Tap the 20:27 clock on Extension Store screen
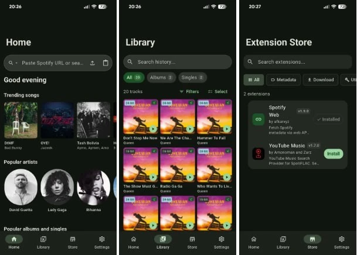Image resolution: width=357 pixels, height=255 pixels. [x=255, y=7]
